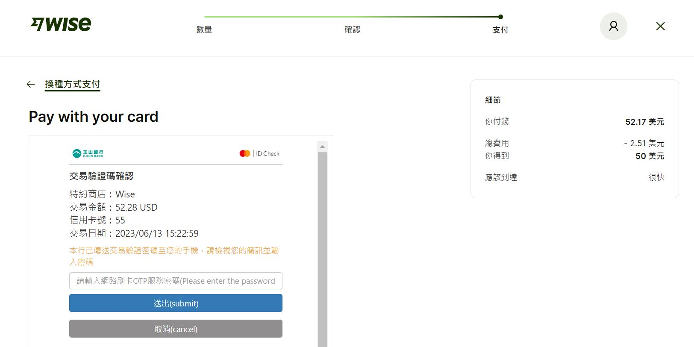Click the 你得到 label
Viewport: 694px width, 347px height.
497,156
